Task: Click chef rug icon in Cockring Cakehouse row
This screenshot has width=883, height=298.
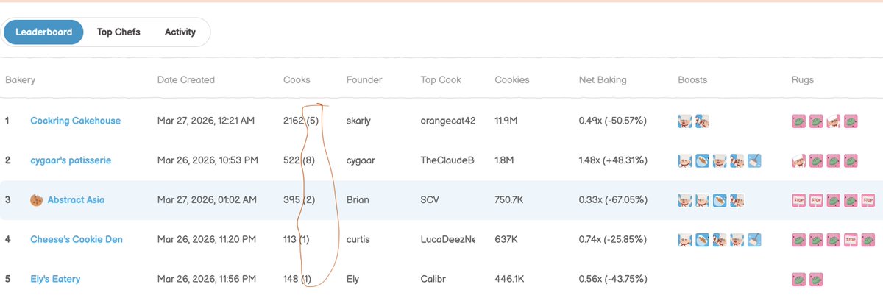Action: click(x=833, y=121)
